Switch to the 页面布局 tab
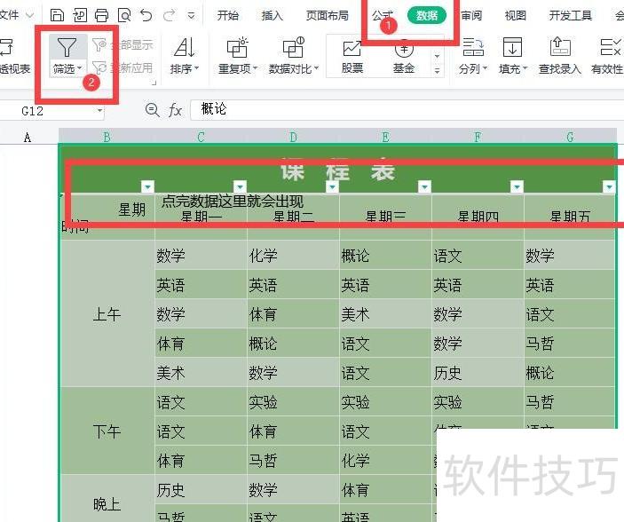624x522 pixels. pyautogui.click(x=328, y=15)
